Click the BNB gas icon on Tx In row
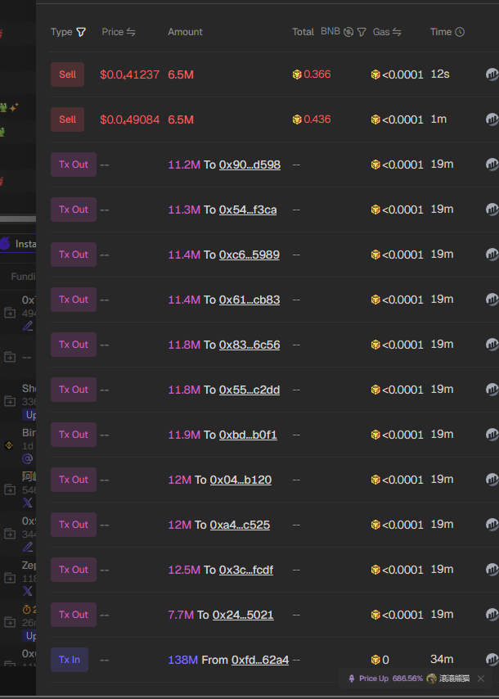Image resolution: width=499 pixels, height=699 pixels. [375, 660]
